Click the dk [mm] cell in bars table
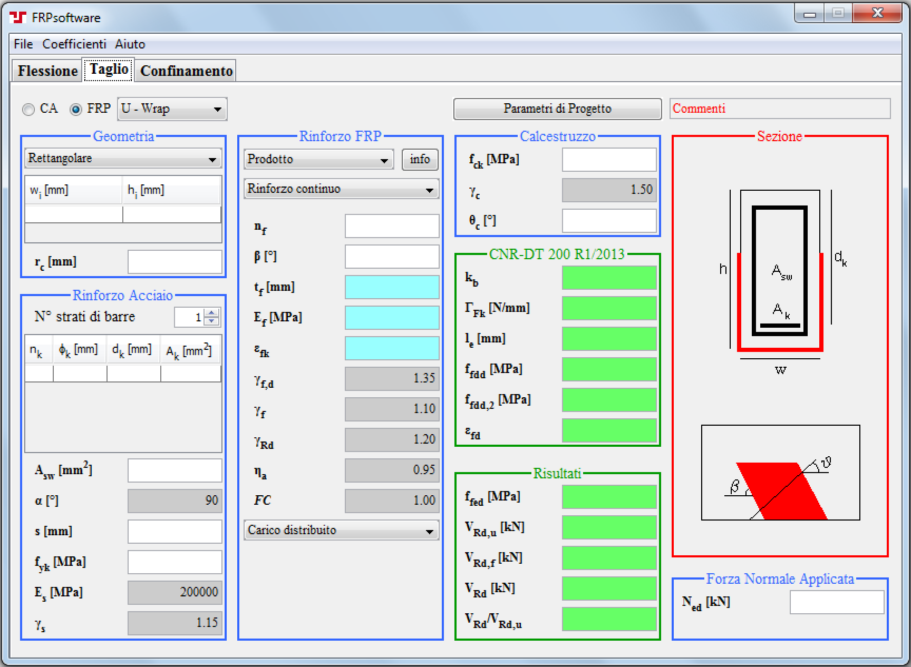 click(134, 374)
